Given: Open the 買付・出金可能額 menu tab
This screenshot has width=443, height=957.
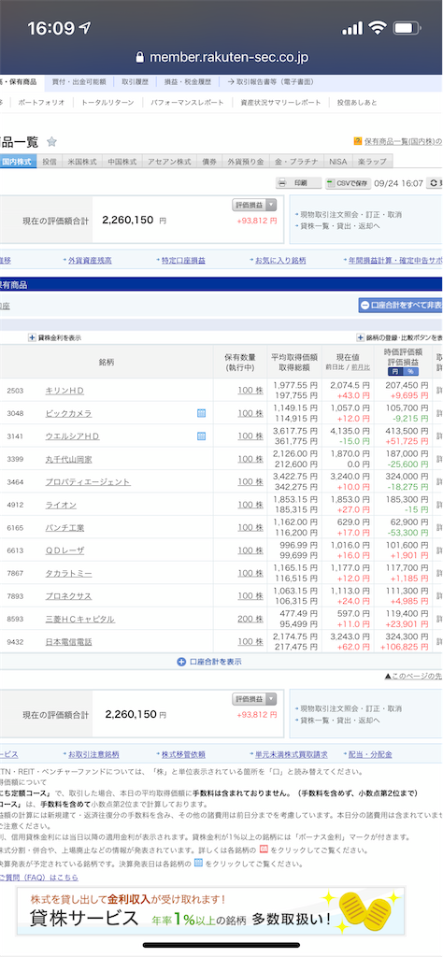Looking at the screenshot, I should pos(79,82).
